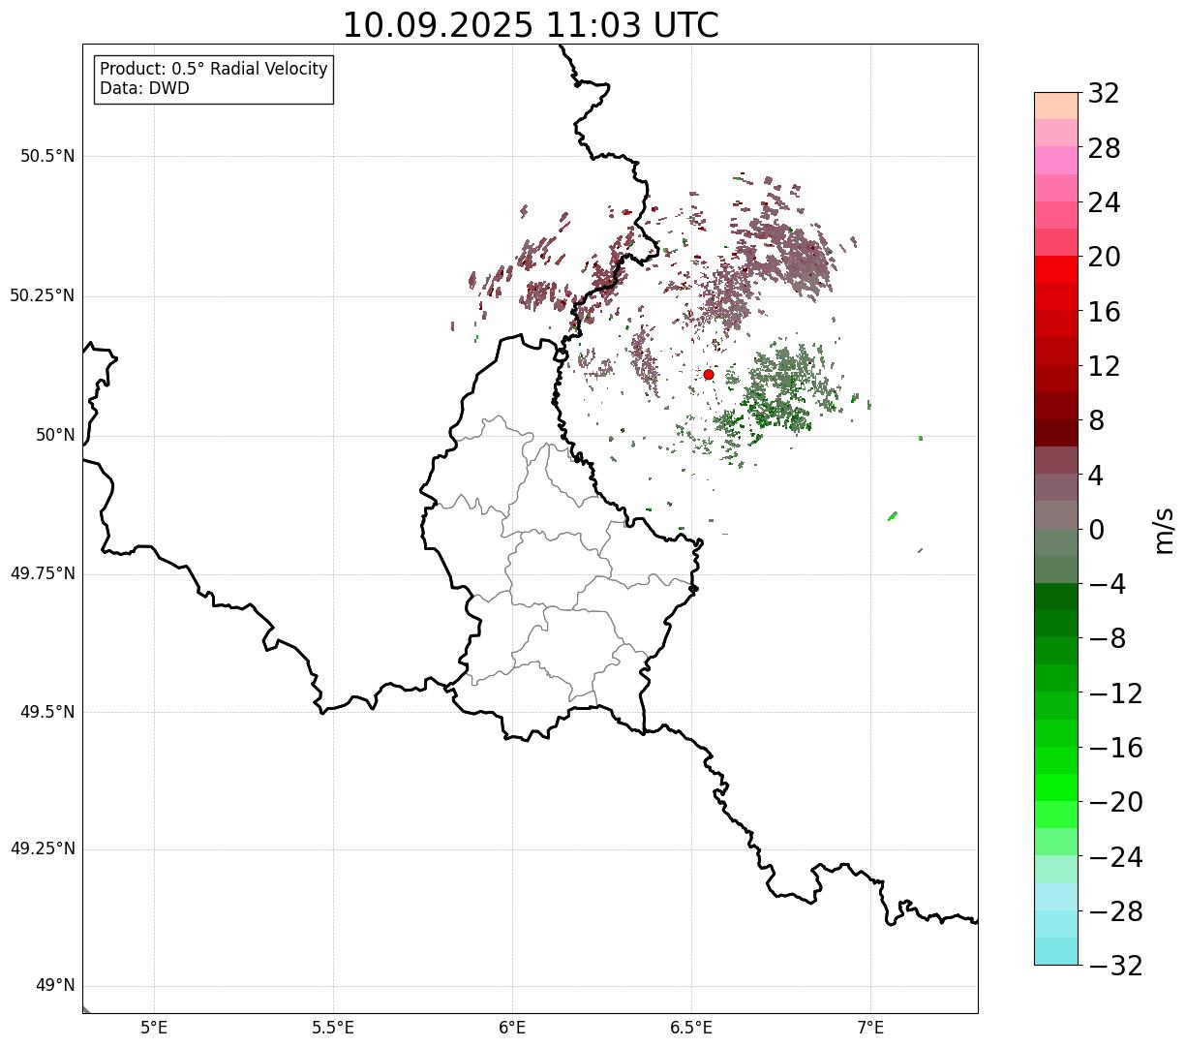Click the colorbar value −12
This screenshot has height=1047, width=1186.
(x=1115, y=693)
